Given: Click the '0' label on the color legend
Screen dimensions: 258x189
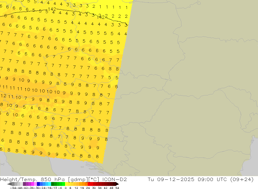Looking at the screenshot, I should click(66, 188).
